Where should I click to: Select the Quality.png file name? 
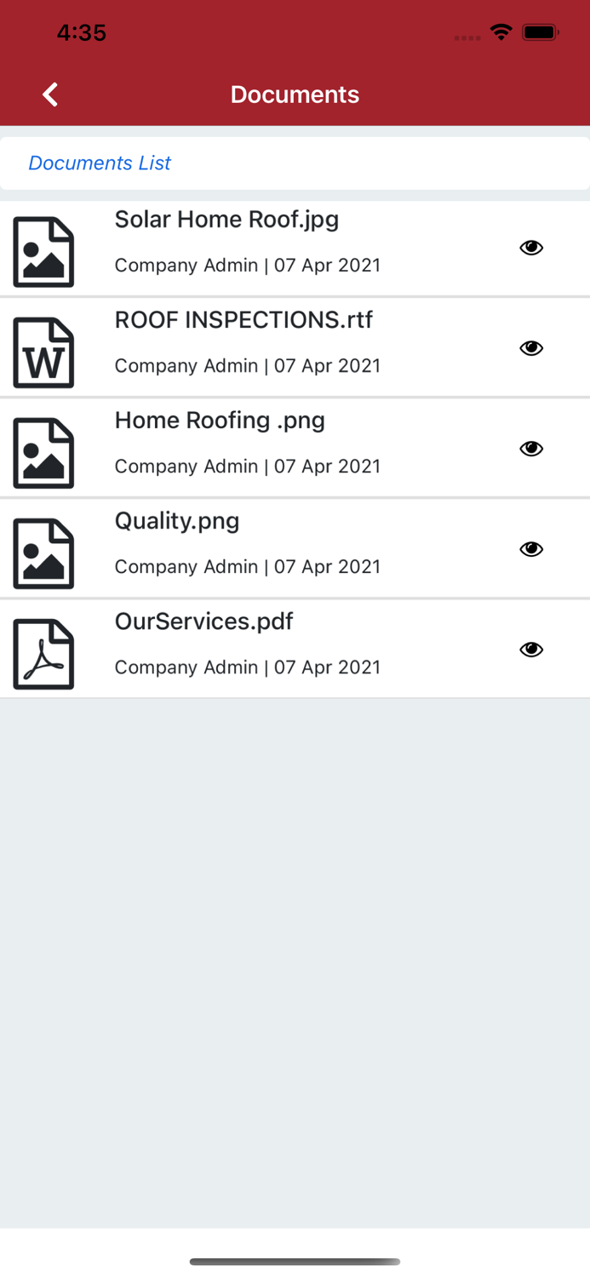177,521
